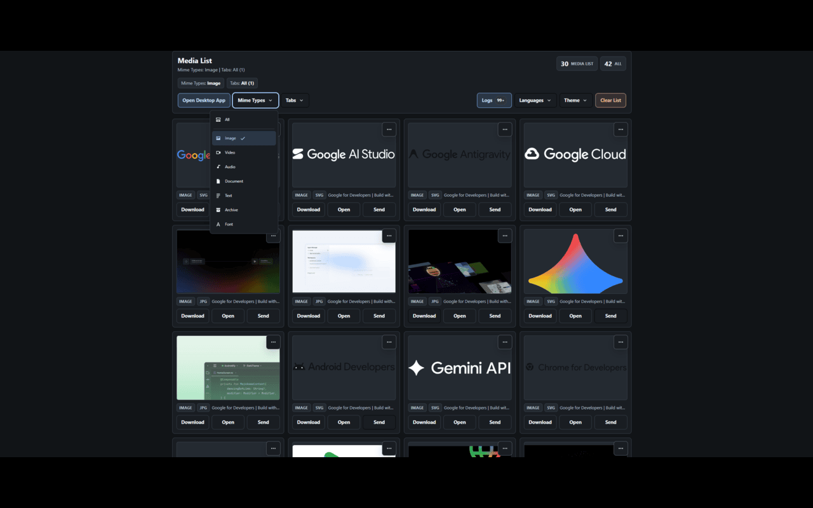This screenshot has height=508, width=813.
Task: Download the Chrome for Developers logo
Action: [540, 422]
